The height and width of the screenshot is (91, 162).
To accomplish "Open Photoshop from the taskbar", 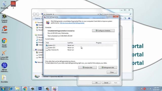I will (x=40, y=89).
